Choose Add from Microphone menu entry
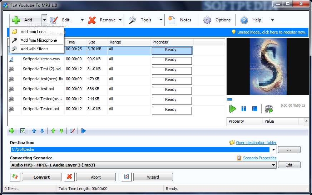 37,40
